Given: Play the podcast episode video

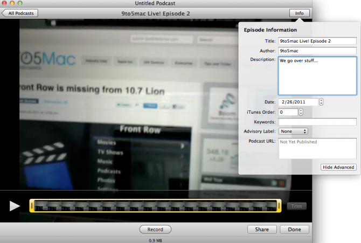Looking at the screenshot, I should pos(15,206).
